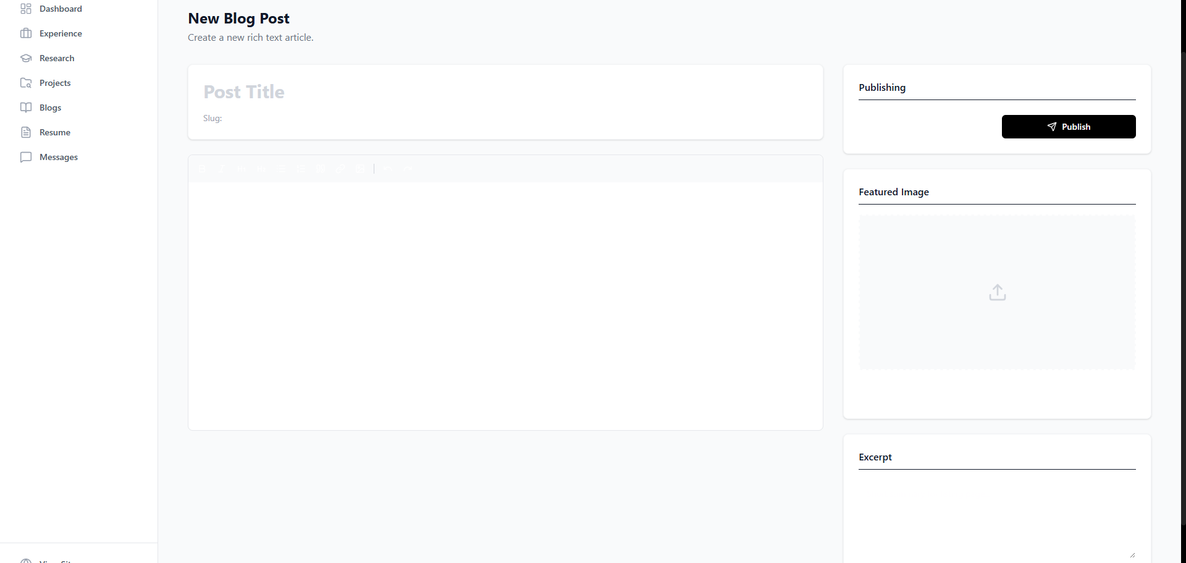Toggle the bulleted list icon
This screenshot has height=563, width=1186.
click(x=281, y=169)
